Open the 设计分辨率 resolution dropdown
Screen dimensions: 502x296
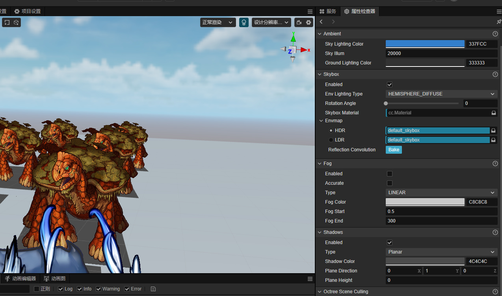tap(271, 22)
